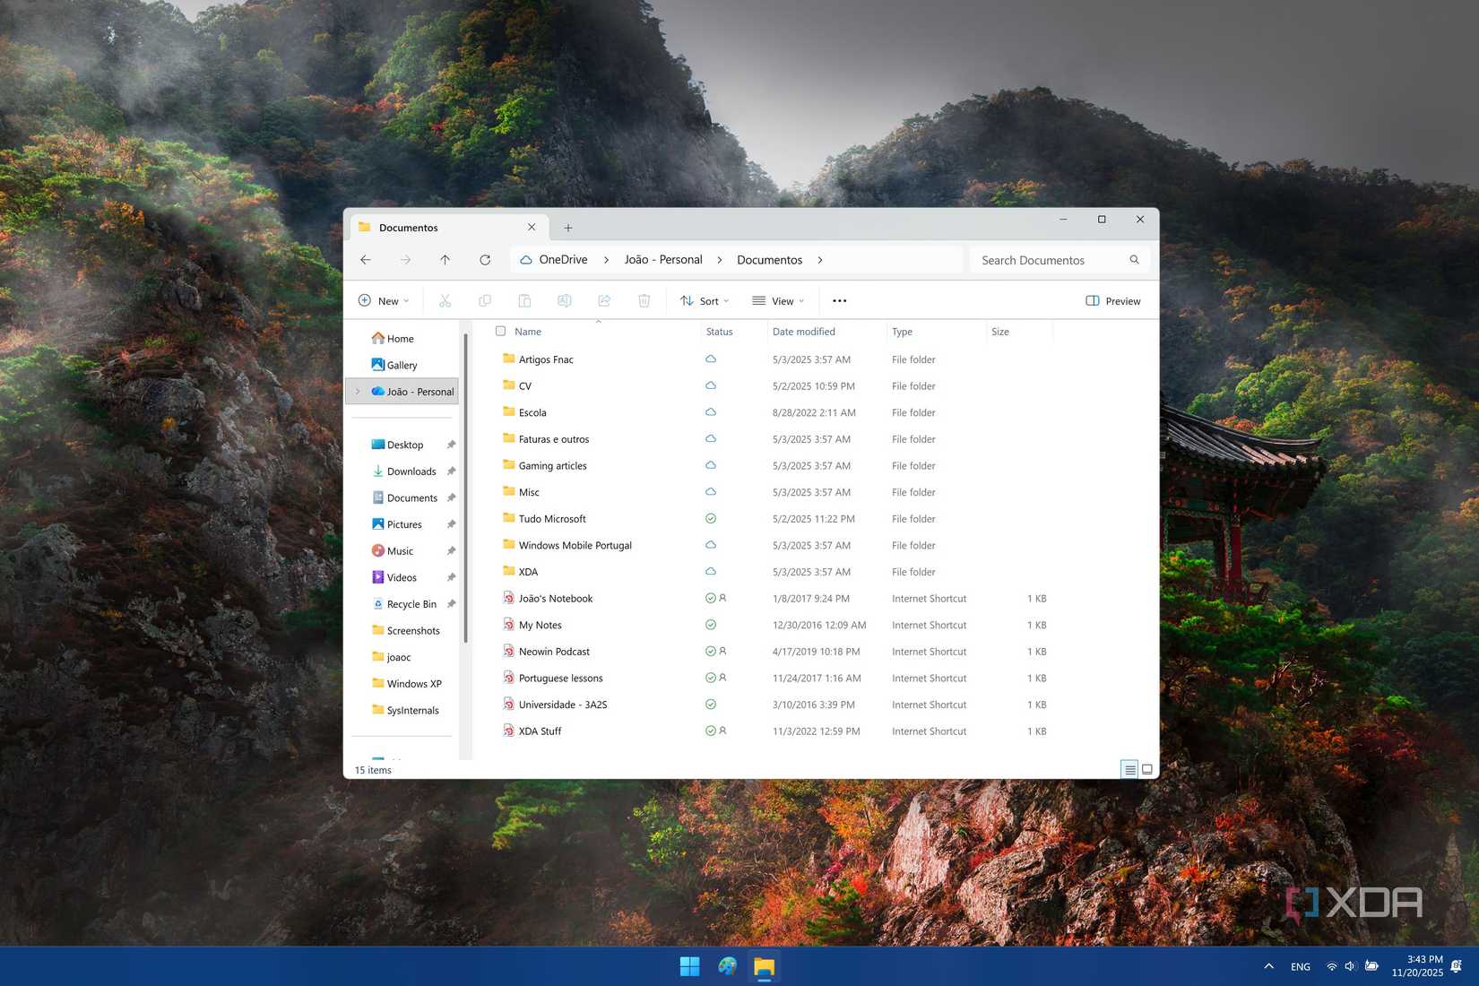Open clock and date in taskbar
1479x986 pixels.
[x=1417, y=966]
